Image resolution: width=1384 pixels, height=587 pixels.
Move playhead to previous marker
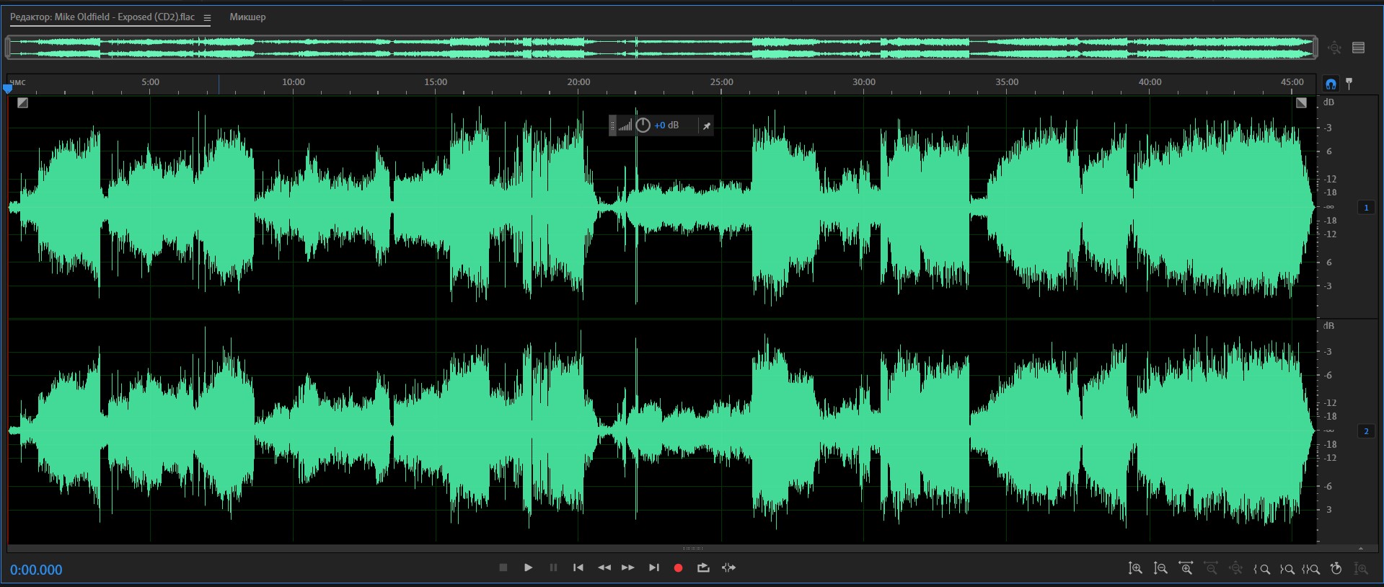coord(578,568)
